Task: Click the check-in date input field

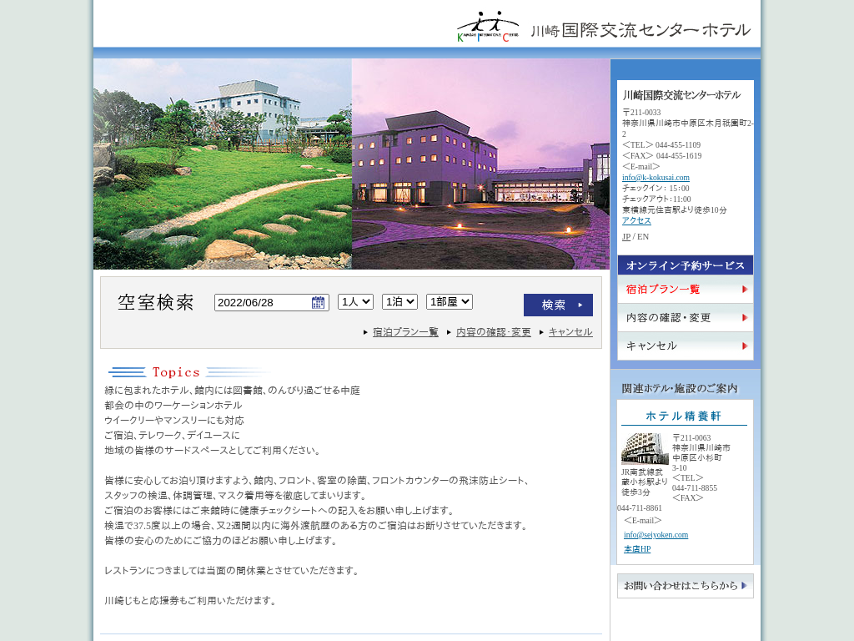Action: click(272, 302)
